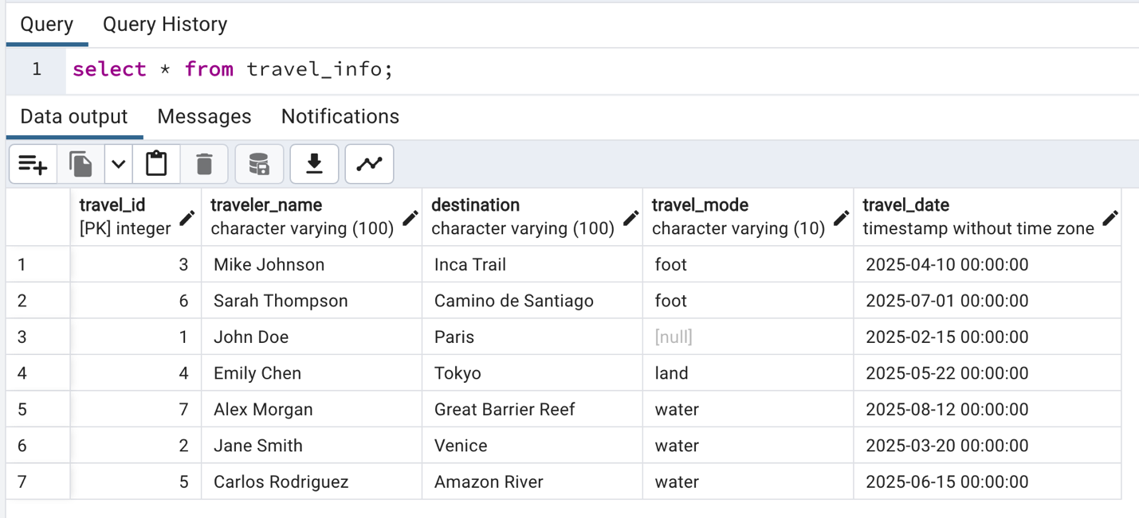Expand the copy options dropdown arrow

click(118, 164)
